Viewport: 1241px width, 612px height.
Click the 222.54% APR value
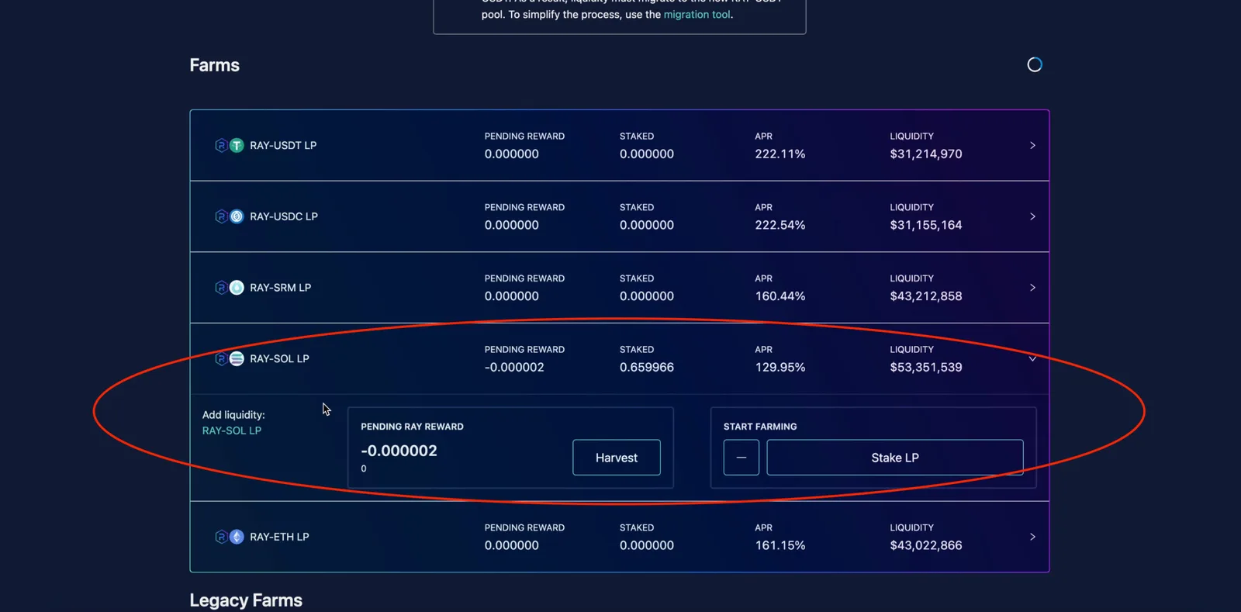[x=780, y=225]
